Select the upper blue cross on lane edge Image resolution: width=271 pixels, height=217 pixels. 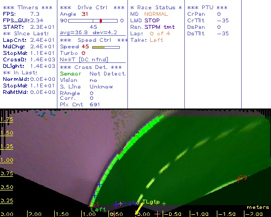pos(99,185)
